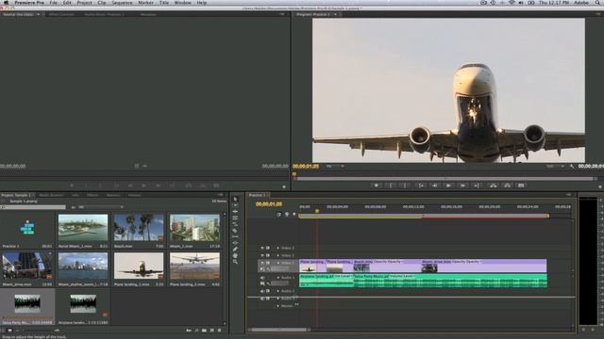Screen dimensions: 604x339
Task: Click Go to In point button
Action: [x=422, y=186]
